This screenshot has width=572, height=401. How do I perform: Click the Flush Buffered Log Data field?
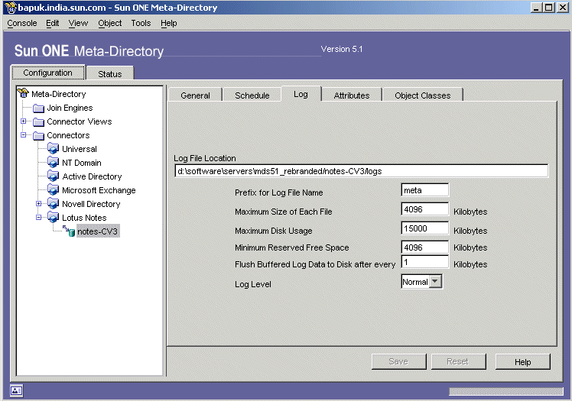coord(424,262)
